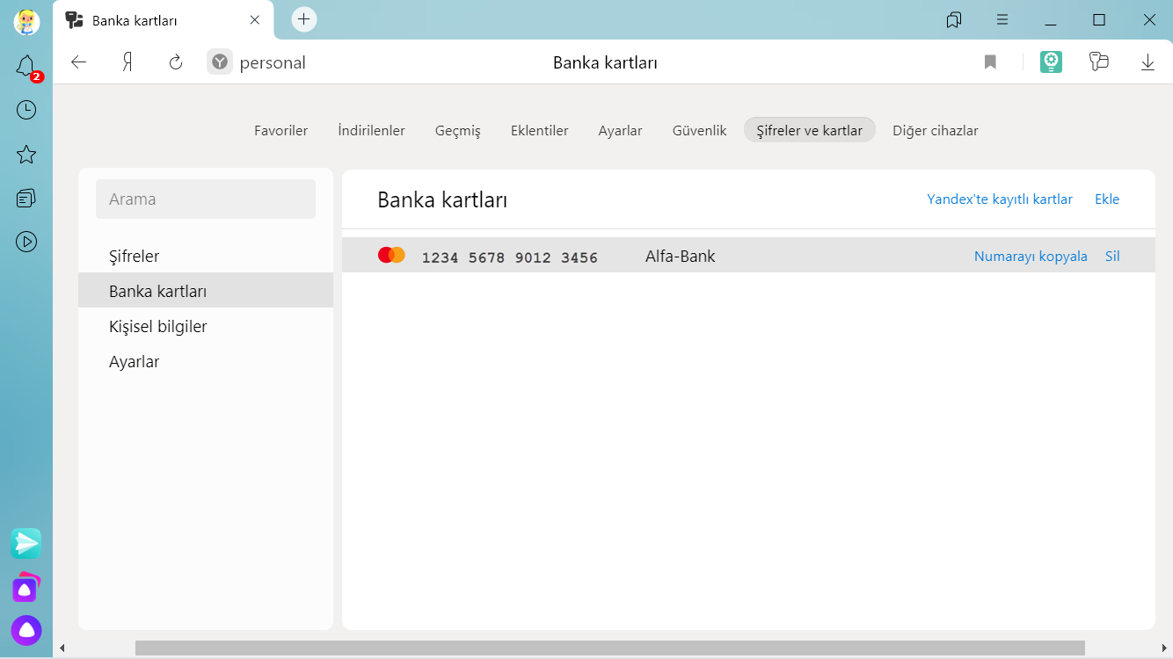1173x659 pixels.
Task: Activate the round Alice assistant icon
Action: (x=26, y=630)
